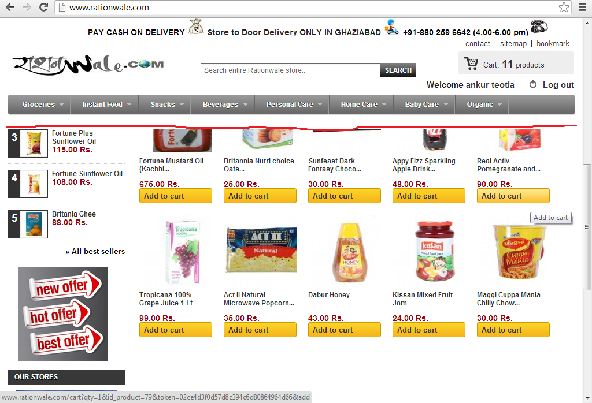Click the SEARCH button
This screenshot has height=403, width=592.
click(x=398, y=70)
